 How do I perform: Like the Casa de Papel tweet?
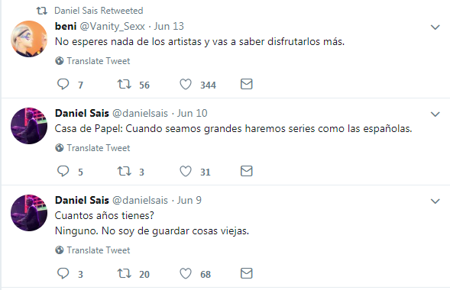186,171
